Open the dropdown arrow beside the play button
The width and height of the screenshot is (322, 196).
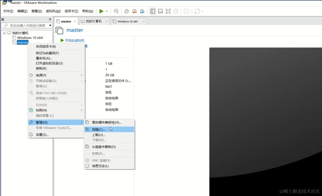tap(107, 11)
